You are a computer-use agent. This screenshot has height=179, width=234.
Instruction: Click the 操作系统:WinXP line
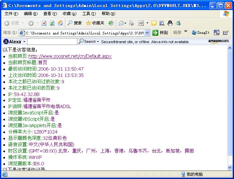coord(25,157)
